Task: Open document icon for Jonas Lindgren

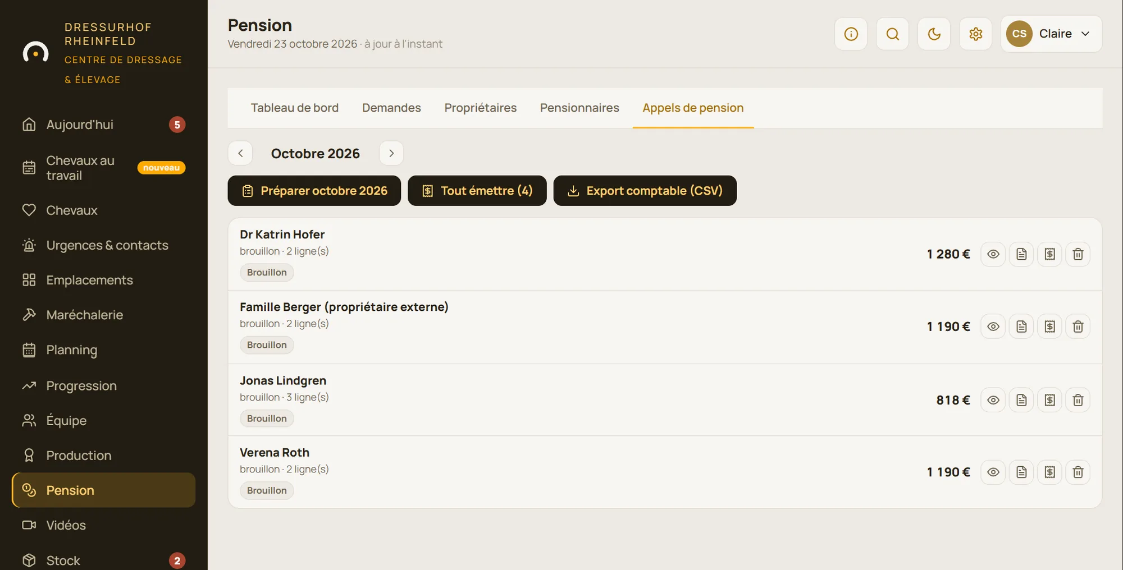Action: point(1021,400)
